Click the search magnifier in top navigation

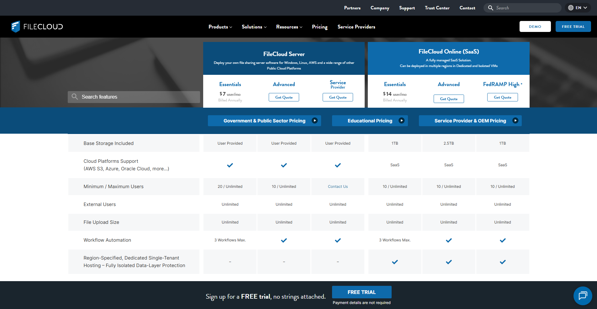[490, 8]
